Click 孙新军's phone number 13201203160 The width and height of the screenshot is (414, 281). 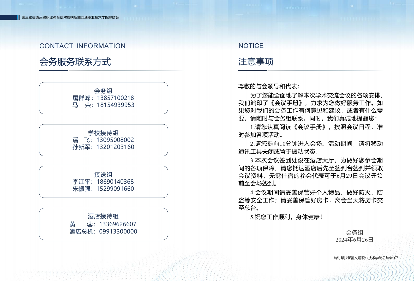[x=115, y=147]
